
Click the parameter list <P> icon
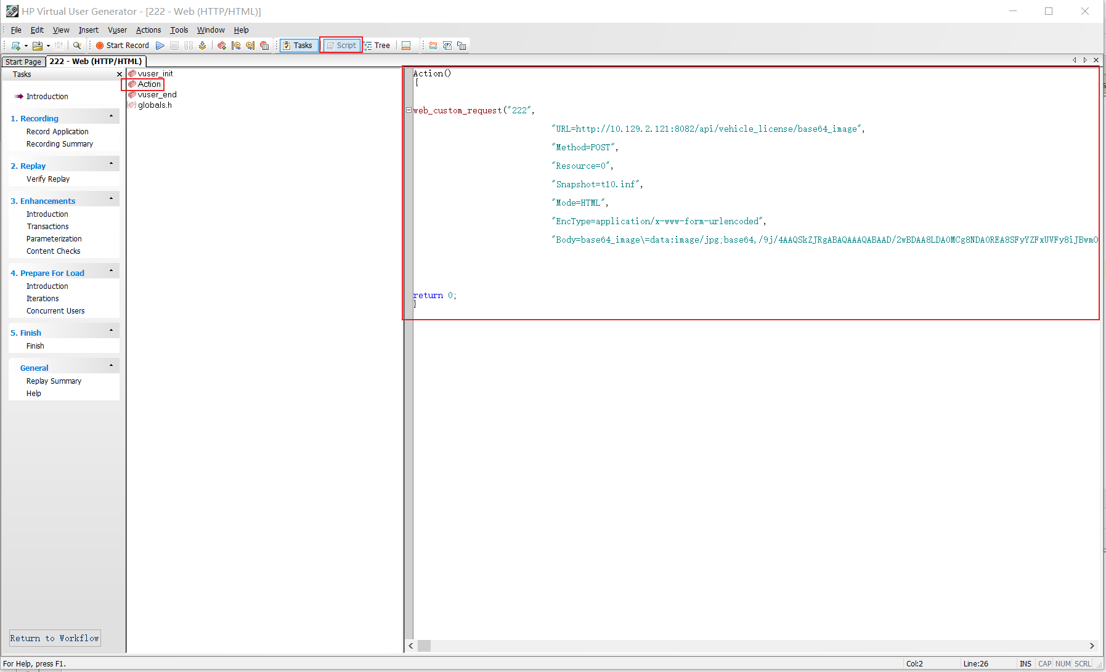447,46
